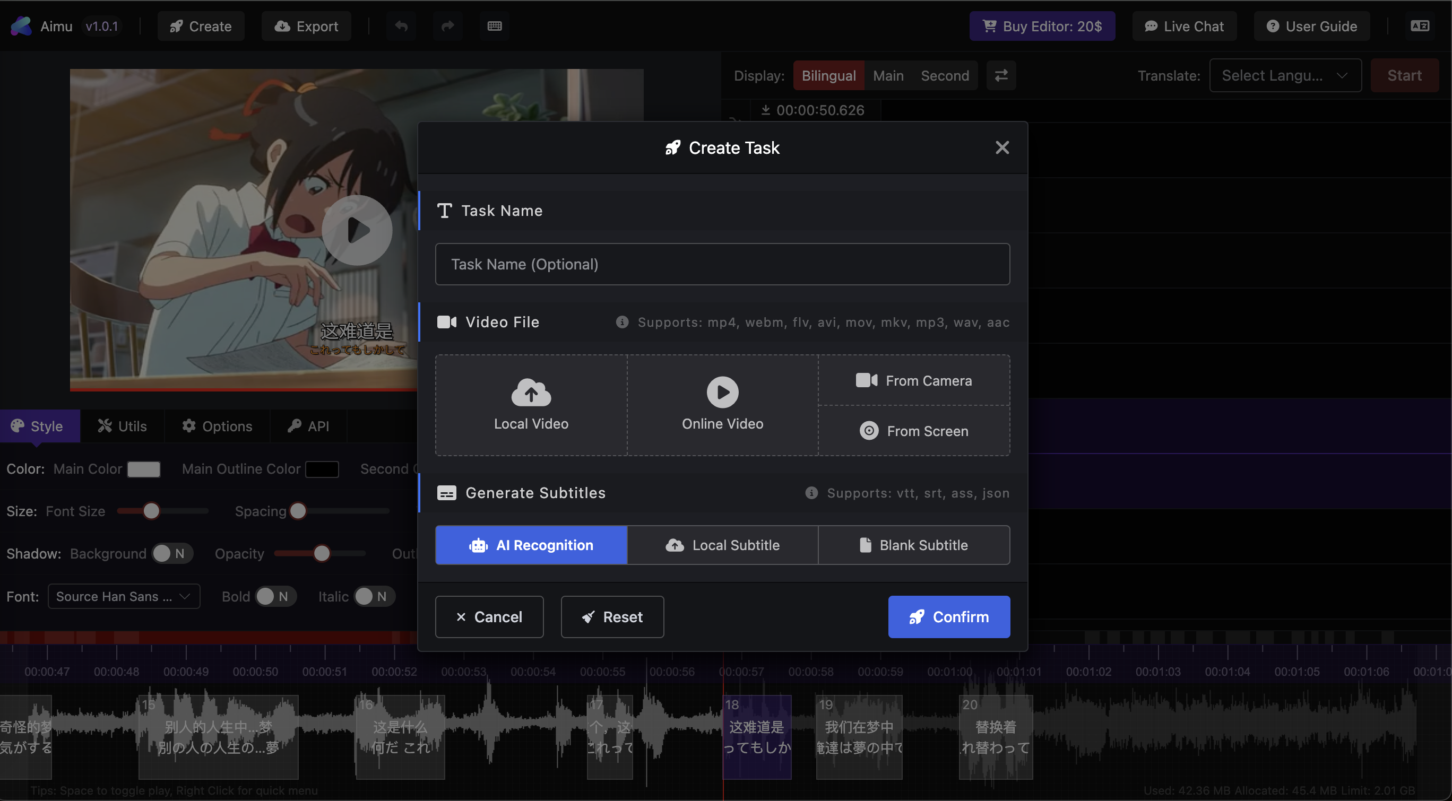Swap main and second subtitles icon

[1001, 75]
